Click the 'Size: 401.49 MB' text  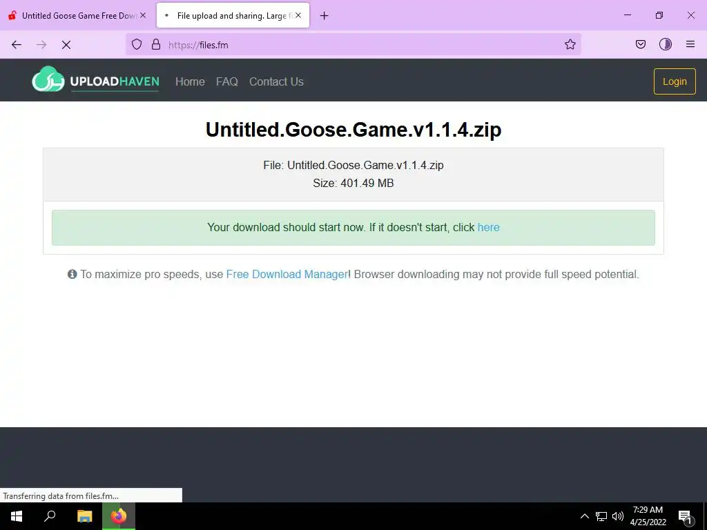(353, 183)
